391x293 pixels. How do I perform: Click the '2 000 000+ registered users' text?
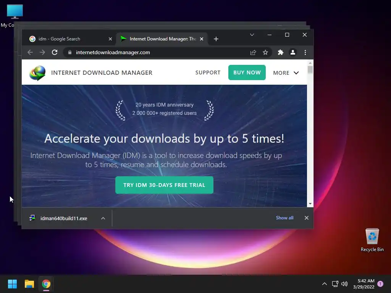(x=165, y=113)
